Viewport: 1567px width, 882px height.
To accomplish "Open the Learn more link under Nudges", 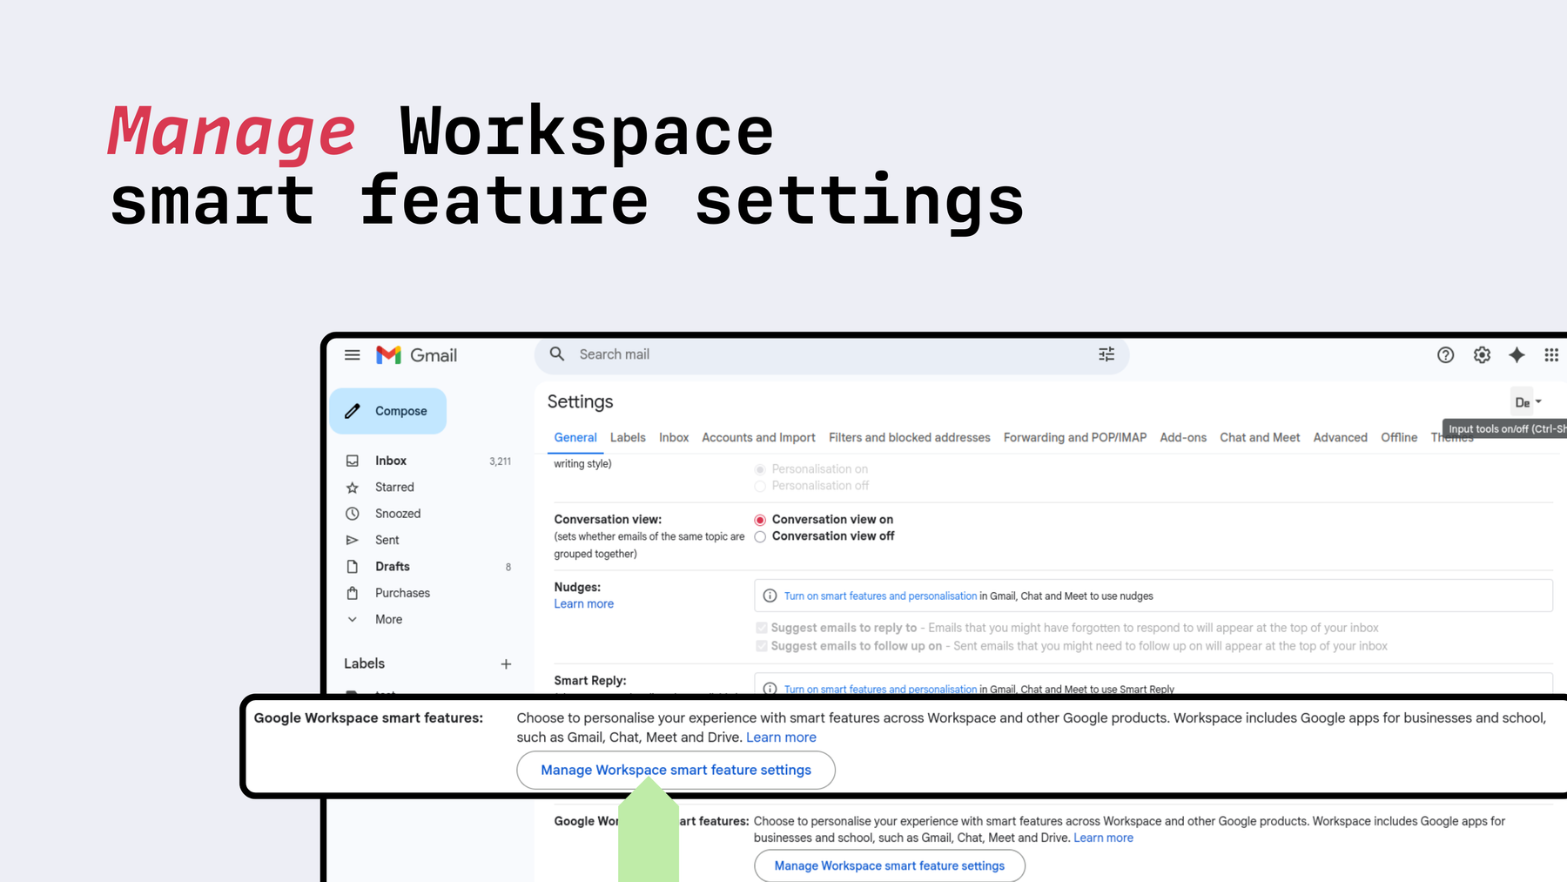I will (583, 603).
